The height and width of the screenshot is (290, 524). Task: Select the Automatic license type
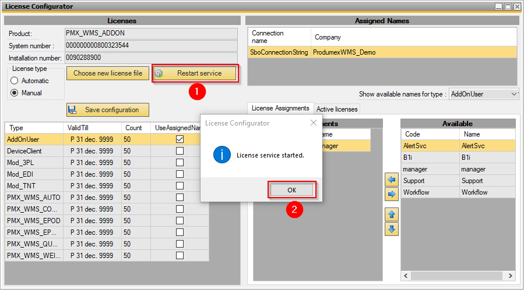tap(15, 81)
